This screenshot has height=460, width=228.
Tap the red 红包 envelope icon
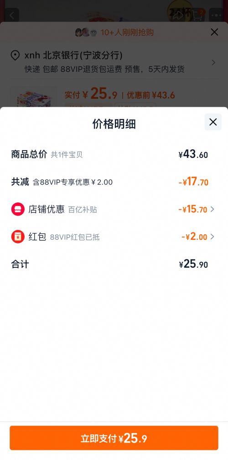tap(18, 237)
